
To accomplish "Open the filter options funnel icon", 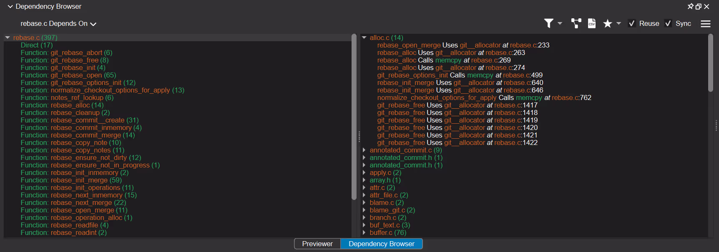I will pyautogui.click(x=549, y=23).
